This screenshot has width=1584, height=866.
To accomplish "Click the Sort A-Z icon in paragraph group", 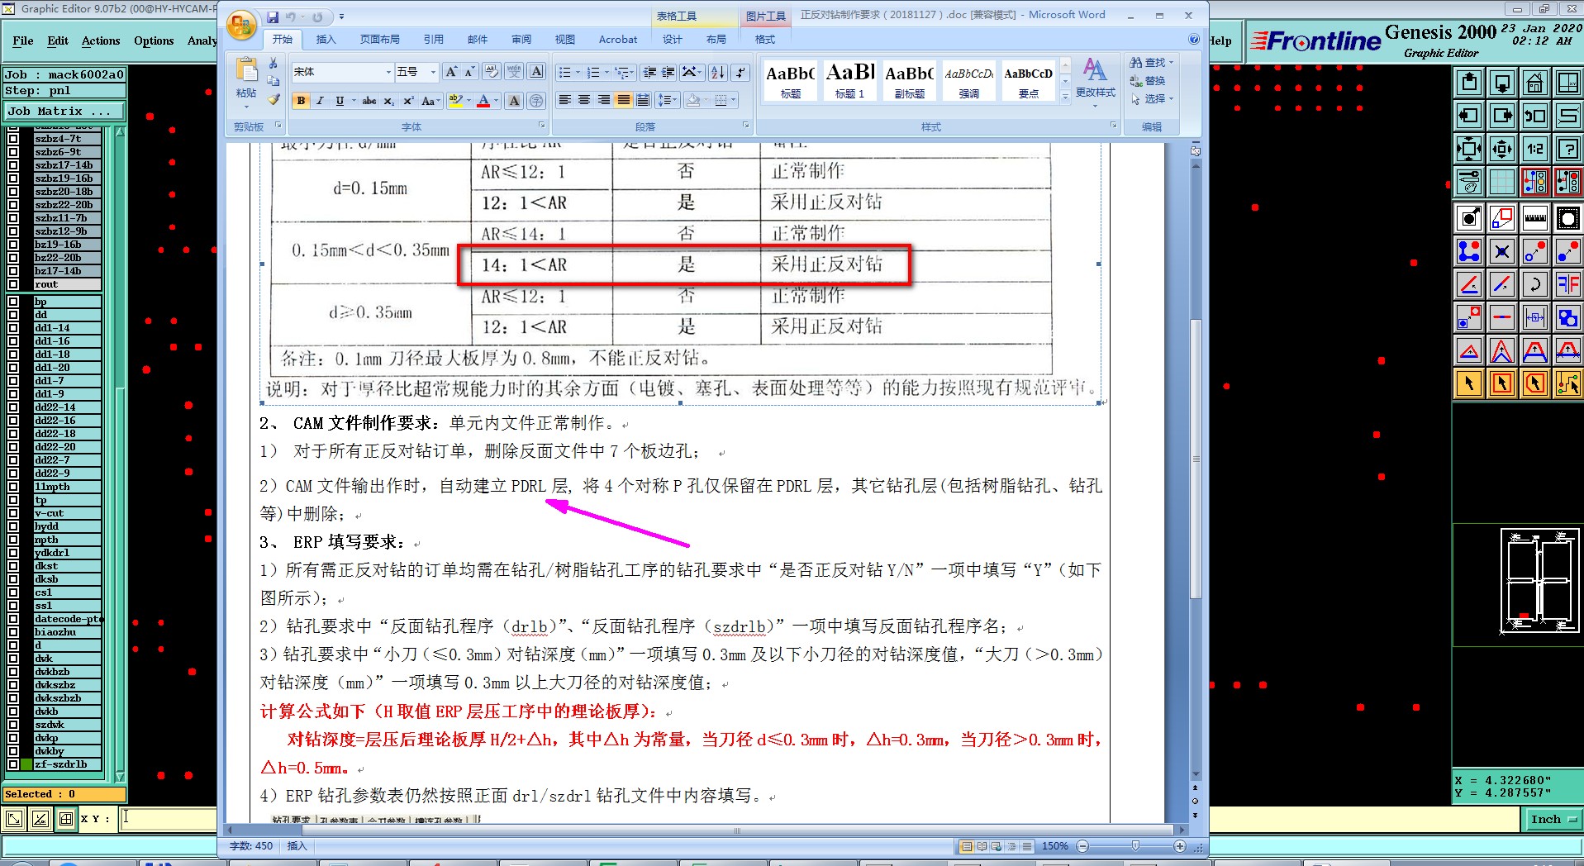I will [718, 73].
